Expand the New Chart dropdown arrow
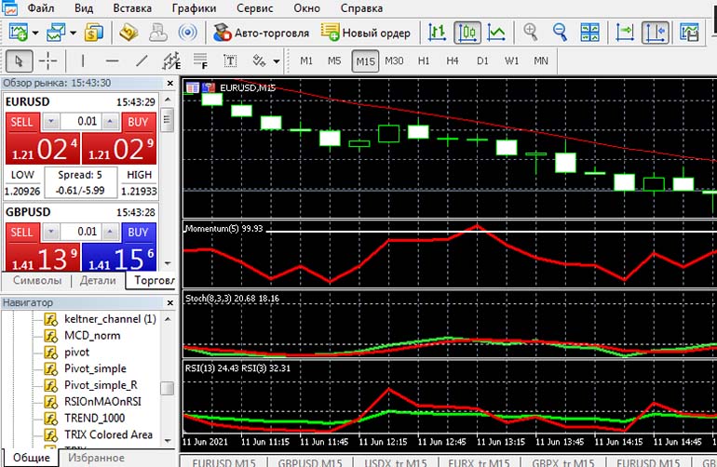 (35, 33)
